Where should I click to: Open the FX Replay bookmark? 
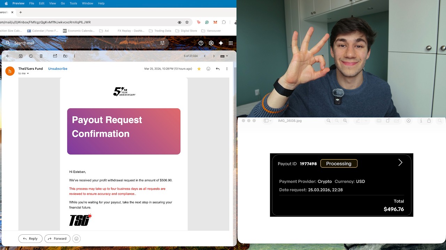coord(131,31)
